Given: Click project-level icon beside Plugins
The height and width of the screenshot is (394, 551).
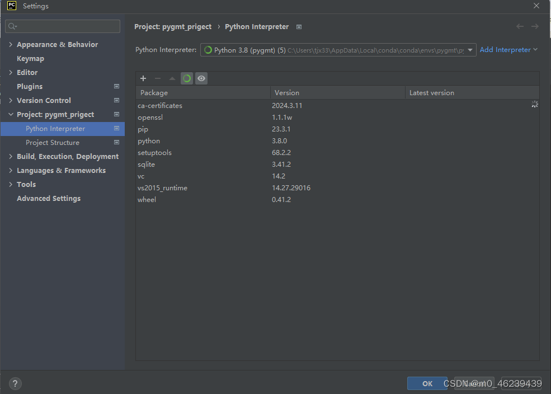Looking at the screenshot, I should [117, 86].
